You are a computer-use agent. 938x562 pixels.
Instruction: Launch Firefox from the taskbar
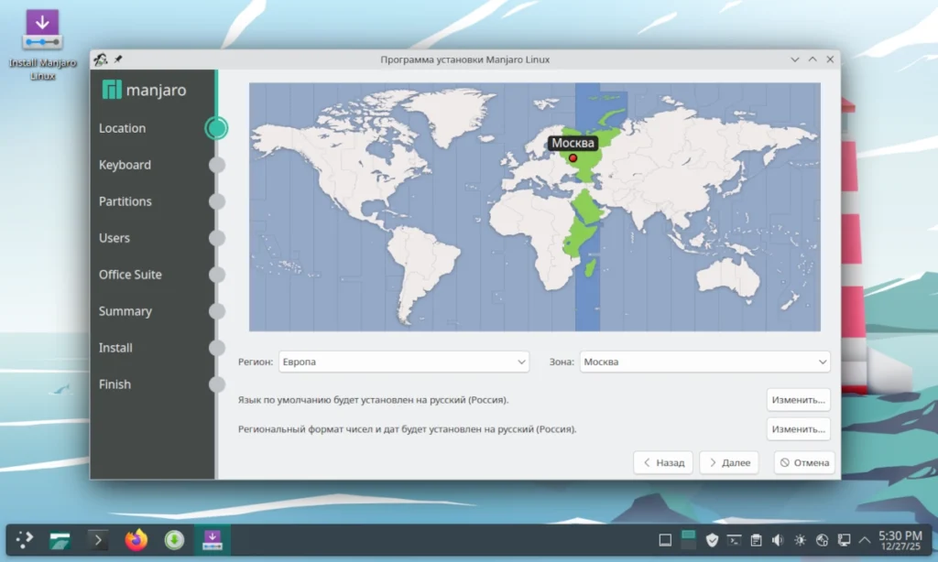[136, 540]
